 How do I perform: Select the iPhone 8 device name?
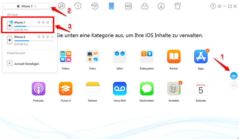click(20, 37)
